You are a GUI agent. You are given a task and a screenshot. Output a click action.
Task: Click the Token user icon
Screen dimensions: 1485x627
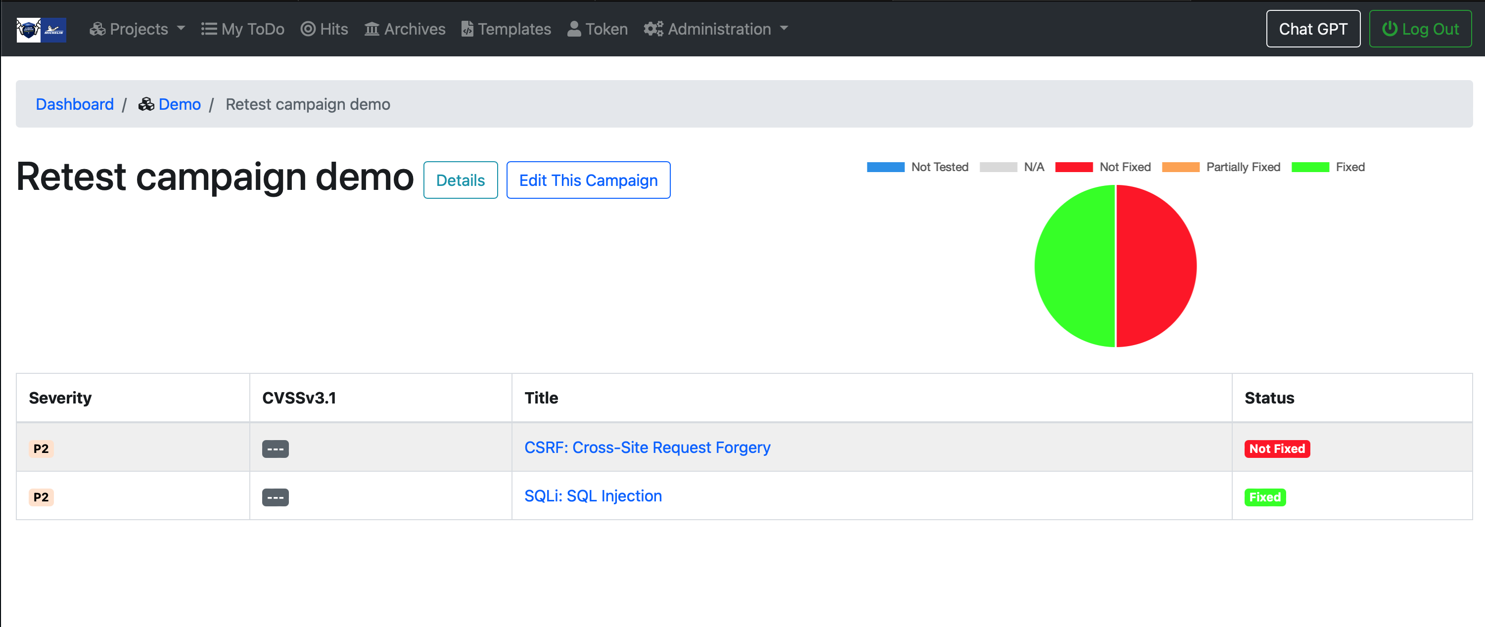click(x=574, y=29)
